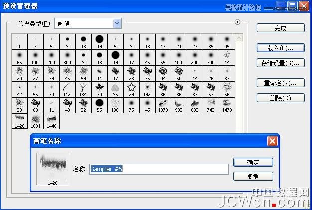Viewport: 312px width, 210px height.
Task: Click the 完成 button
Action: tap(280, 28)
